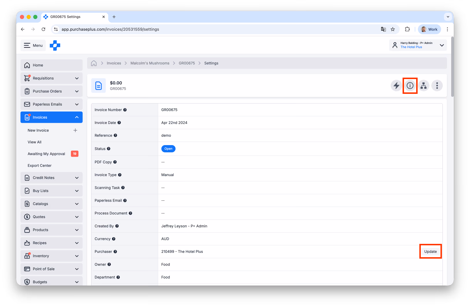Screen dimensions: 470x307
Task: Go back to previous page
Action: [23, 29]
